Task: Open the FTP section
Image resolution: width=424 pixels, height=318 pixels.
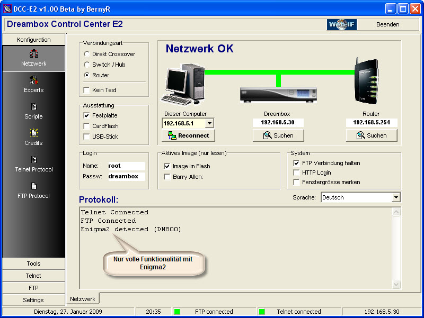Action: [x=33, y=288]
